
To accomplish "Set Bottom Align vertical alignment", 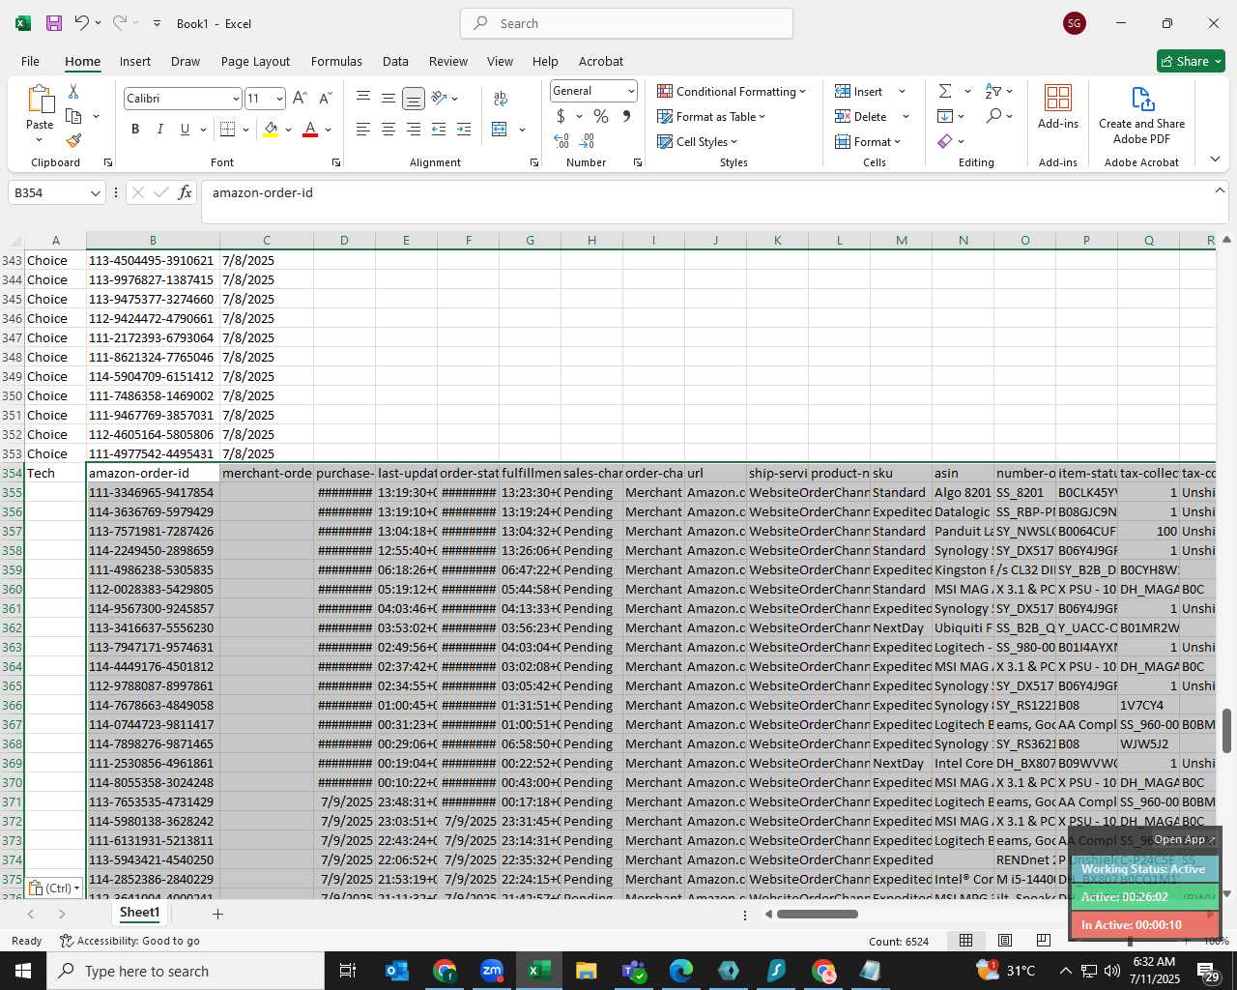I will [413, 98].
